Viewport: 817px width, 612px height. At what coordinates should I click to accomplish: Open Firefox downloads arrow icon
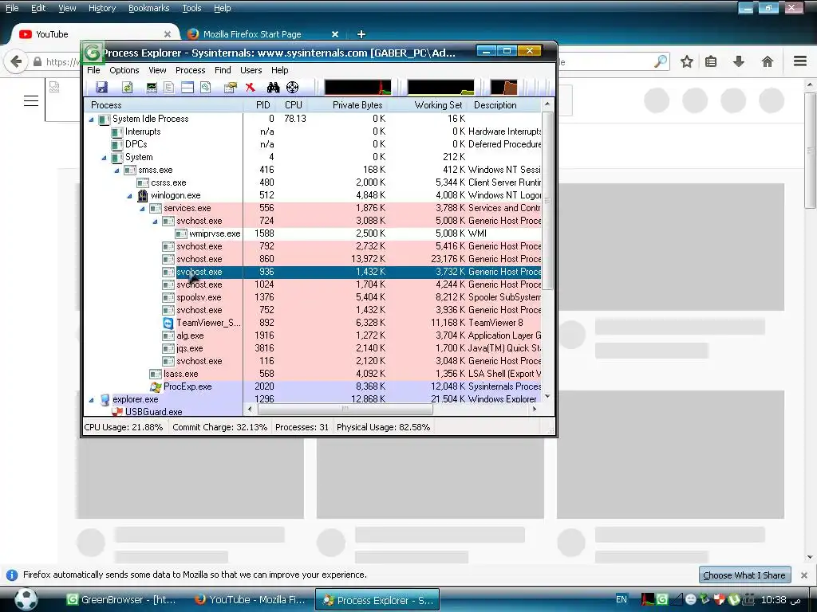pyautogui.click(x=738, y=62)
